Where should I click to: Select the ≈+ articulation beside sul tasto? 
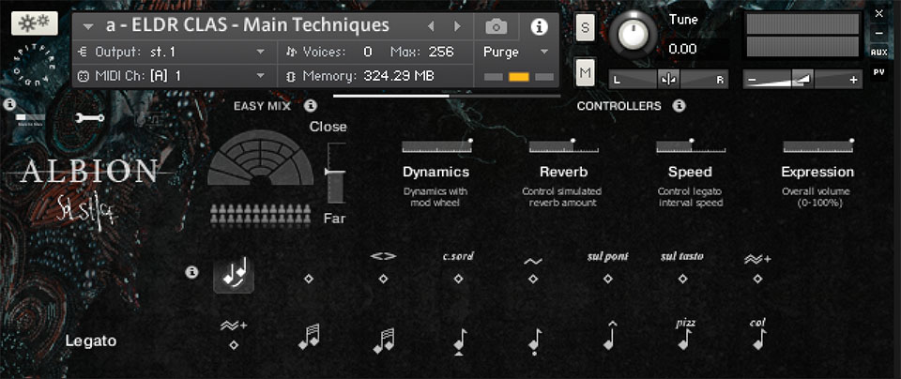point(757,268)
